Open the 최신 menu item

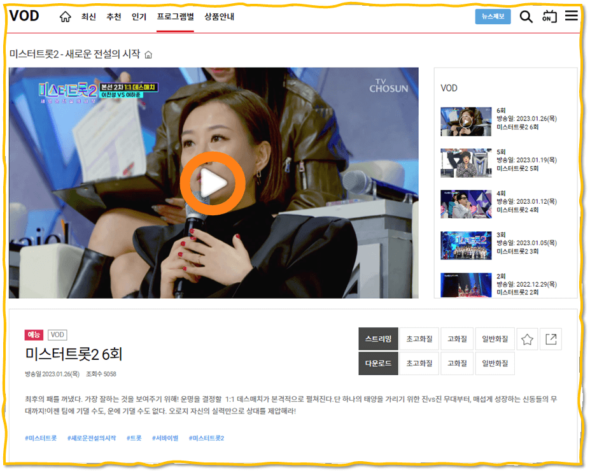click(x=89, y=17)
